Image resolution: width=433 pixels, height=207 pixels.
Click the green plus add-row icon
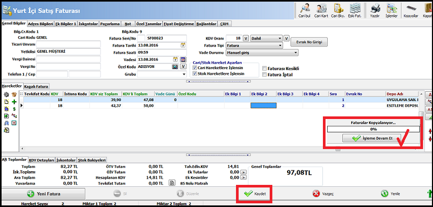point(14,102)
